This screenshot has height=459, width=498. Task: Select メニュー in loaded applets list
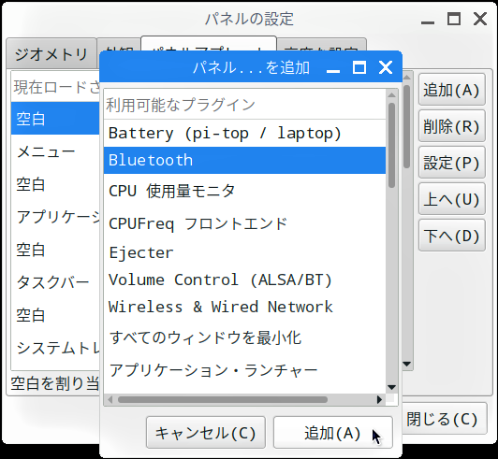pyautogui.click(x=55, y=152)
